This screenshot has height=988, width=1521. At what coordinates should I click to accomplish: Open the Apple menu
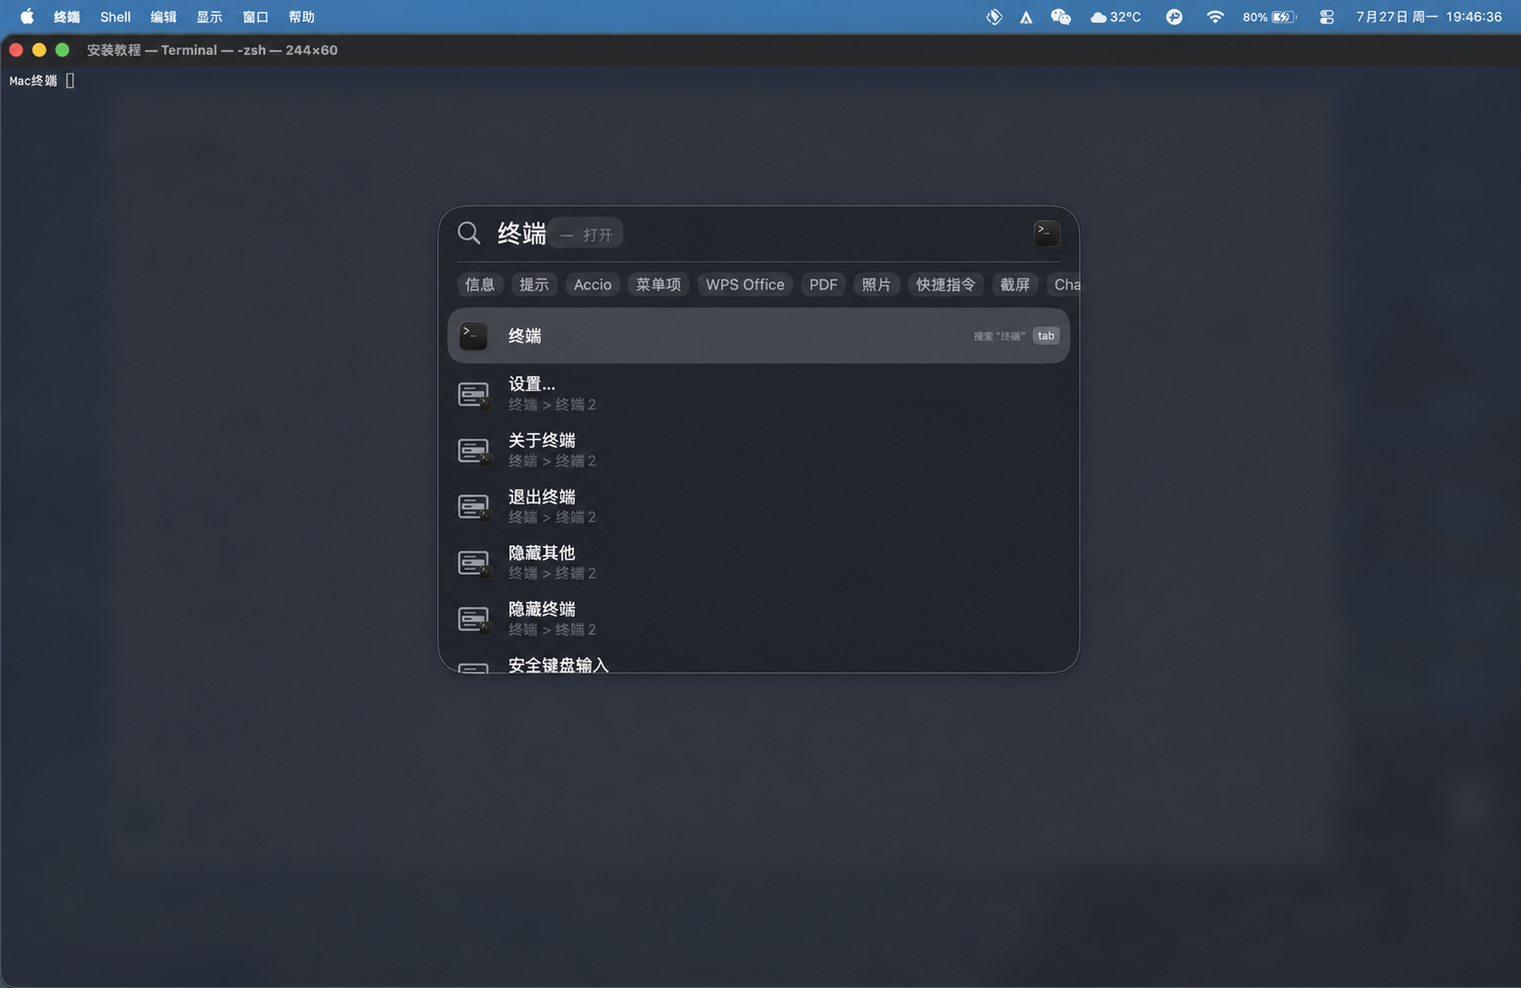point(26,17)
